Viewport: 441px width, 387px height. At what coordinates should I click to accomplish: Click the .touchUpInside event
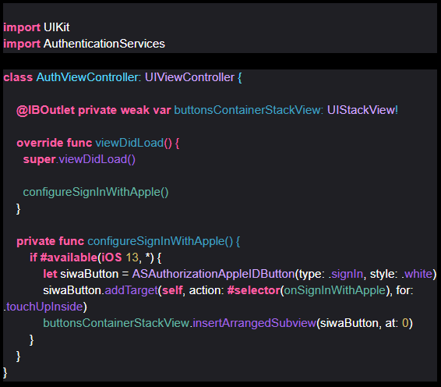44,307
